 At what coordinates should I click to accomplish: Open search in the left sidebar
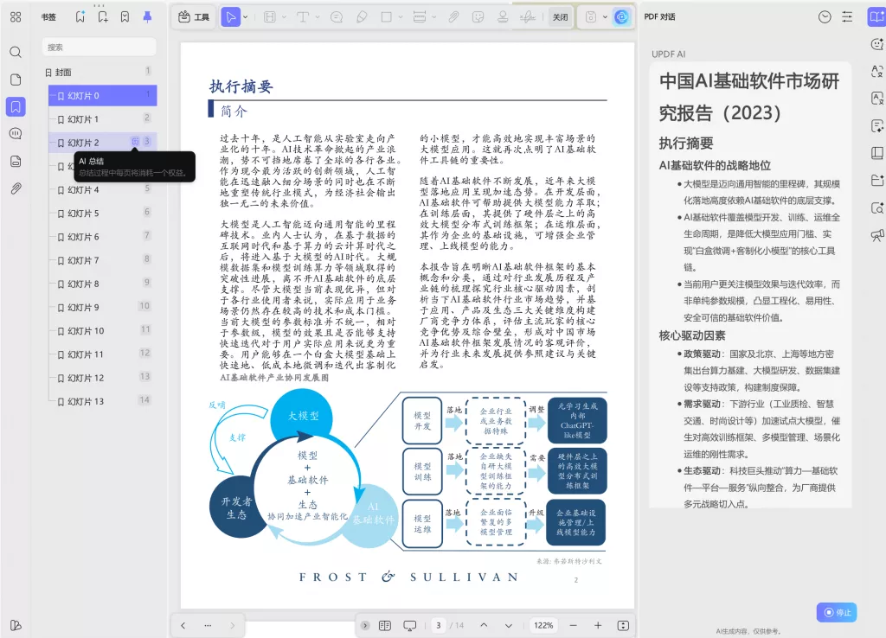[16, 52]
